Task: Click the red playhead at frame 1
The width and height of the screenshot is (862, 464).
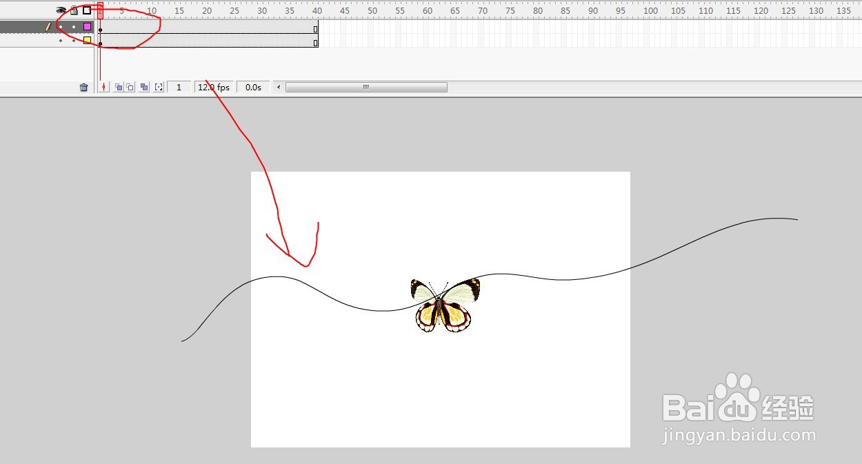Action: point(101,10)
